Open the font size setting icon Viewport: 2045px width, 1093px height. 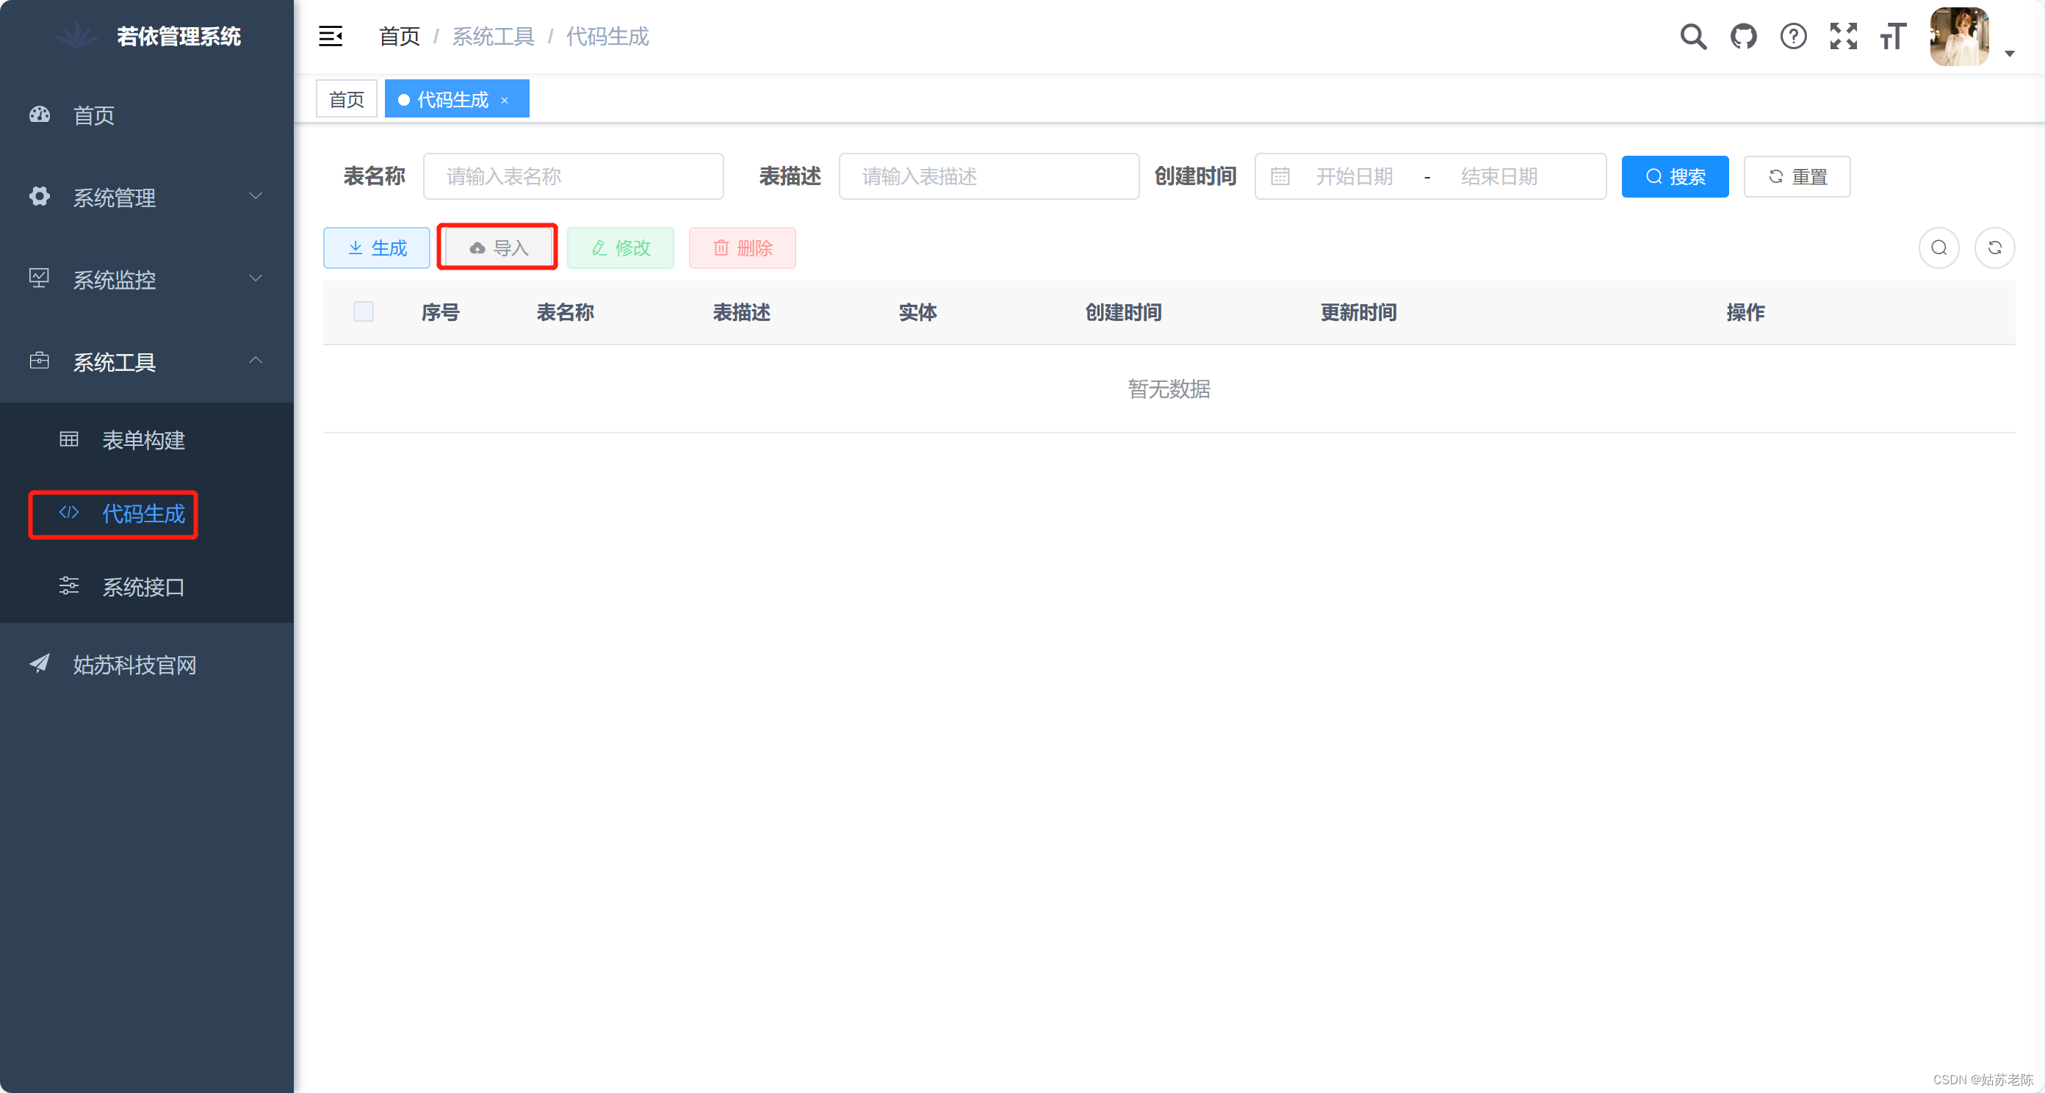[1894, 37]
